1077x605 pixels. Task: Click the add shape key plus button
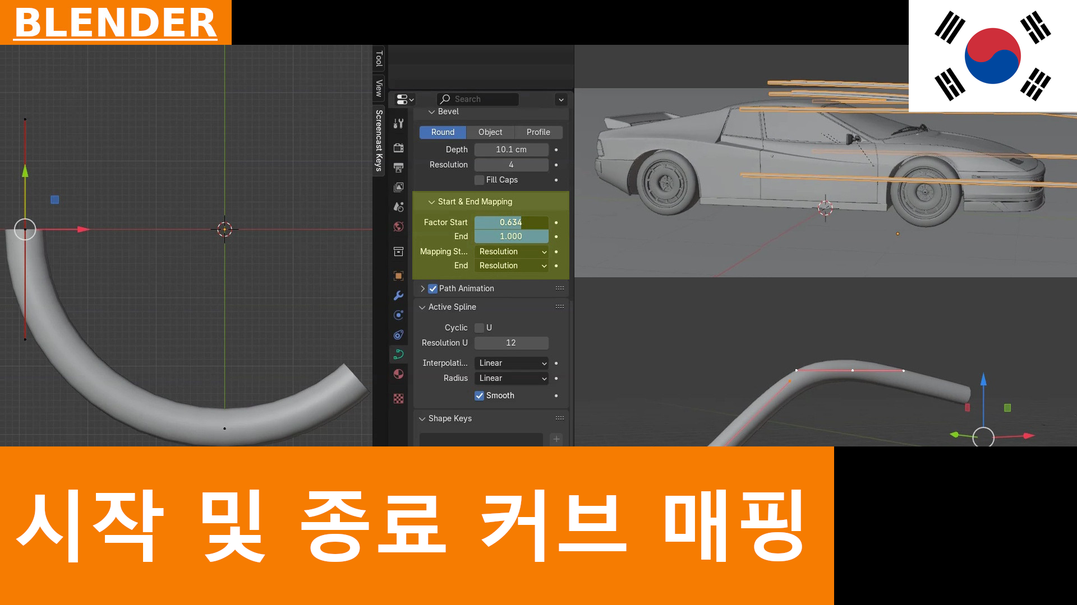pyautogui.click(x=556, y=439)
